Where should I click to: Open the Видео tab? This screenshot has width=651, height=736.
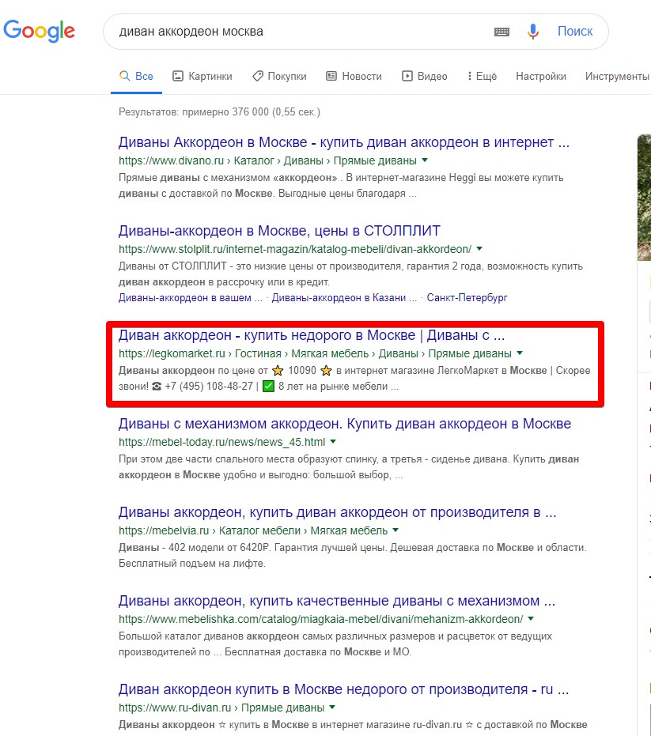click(424, 76)
